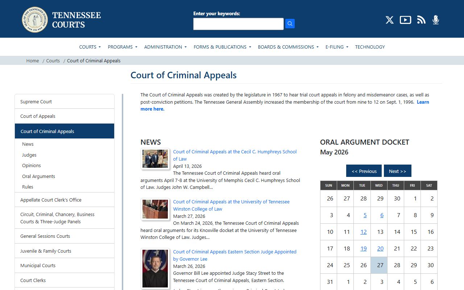Select Juvenile & Family Courts in sidebar

point(65,251)
